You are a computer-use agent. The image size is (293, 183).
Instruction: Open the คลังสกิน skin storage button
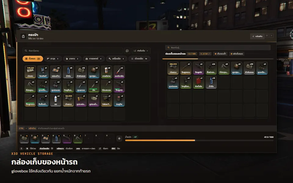coord(257,36)
